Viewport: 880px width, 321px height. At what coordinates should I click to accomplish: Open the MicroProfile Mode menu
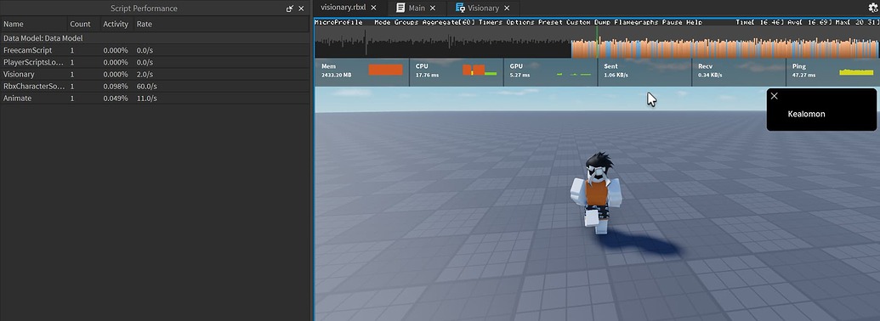click(383, 22)
